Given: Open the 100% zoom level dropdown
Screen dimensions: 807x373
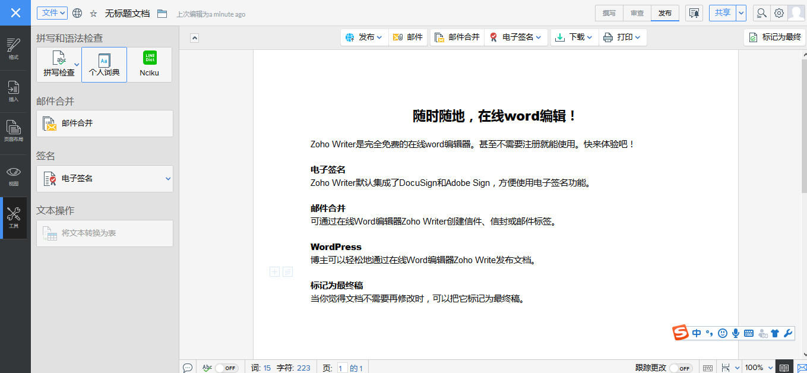Looking at the screenshot, I should point(758,368).
